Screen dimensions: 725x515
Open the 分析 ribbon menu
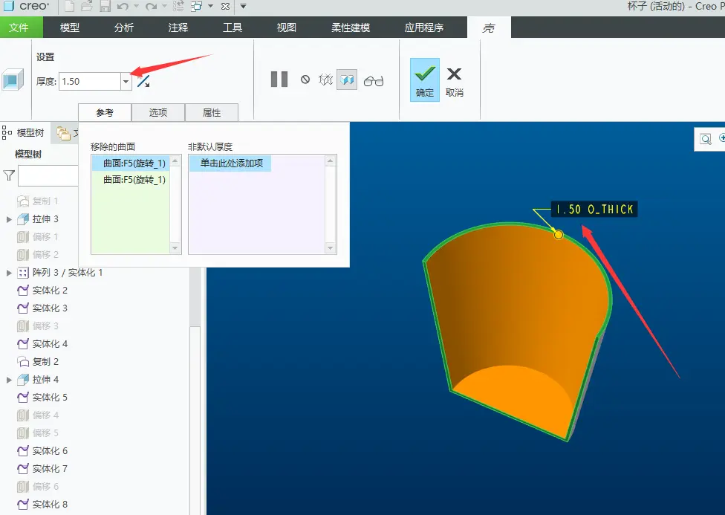pyautogui.click(x=124, y=27)
